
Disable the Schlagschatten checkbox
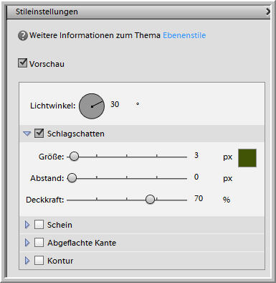[39, 134]
